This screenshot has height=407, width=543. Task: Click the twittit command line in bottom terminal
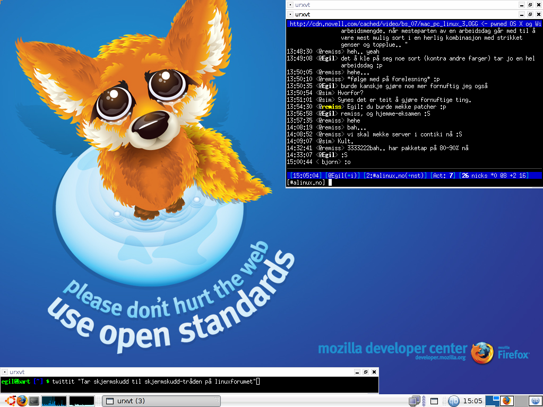click(x=154, y=382)
